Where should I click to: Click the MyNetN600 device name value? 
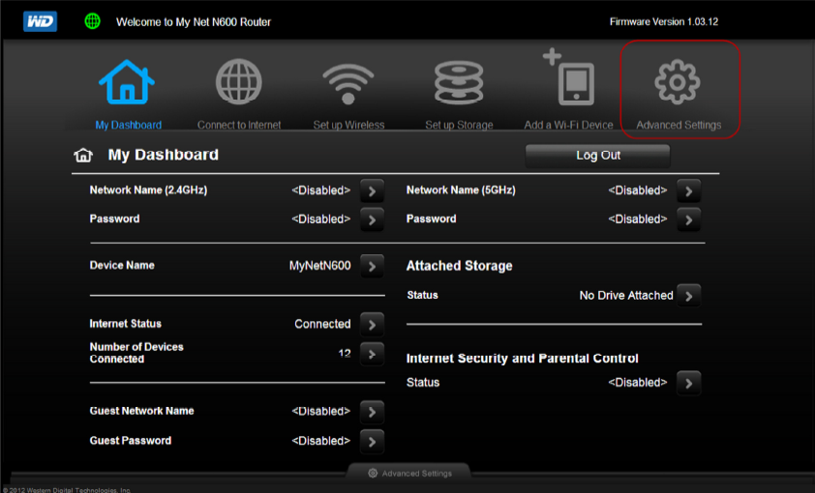pyautogui.click(x=319, y=266)
